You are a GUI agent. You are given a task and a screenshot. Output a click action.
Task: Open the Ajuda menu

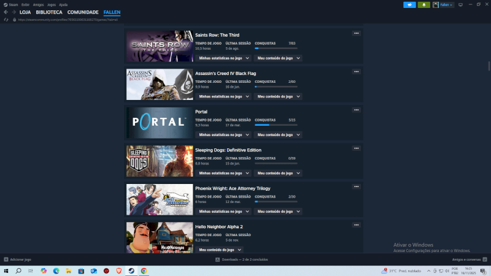click(63, 5)
